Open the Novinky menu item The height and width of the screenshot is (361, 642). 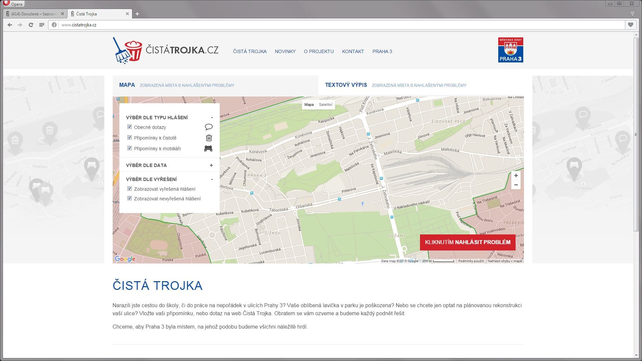point(285,51)
